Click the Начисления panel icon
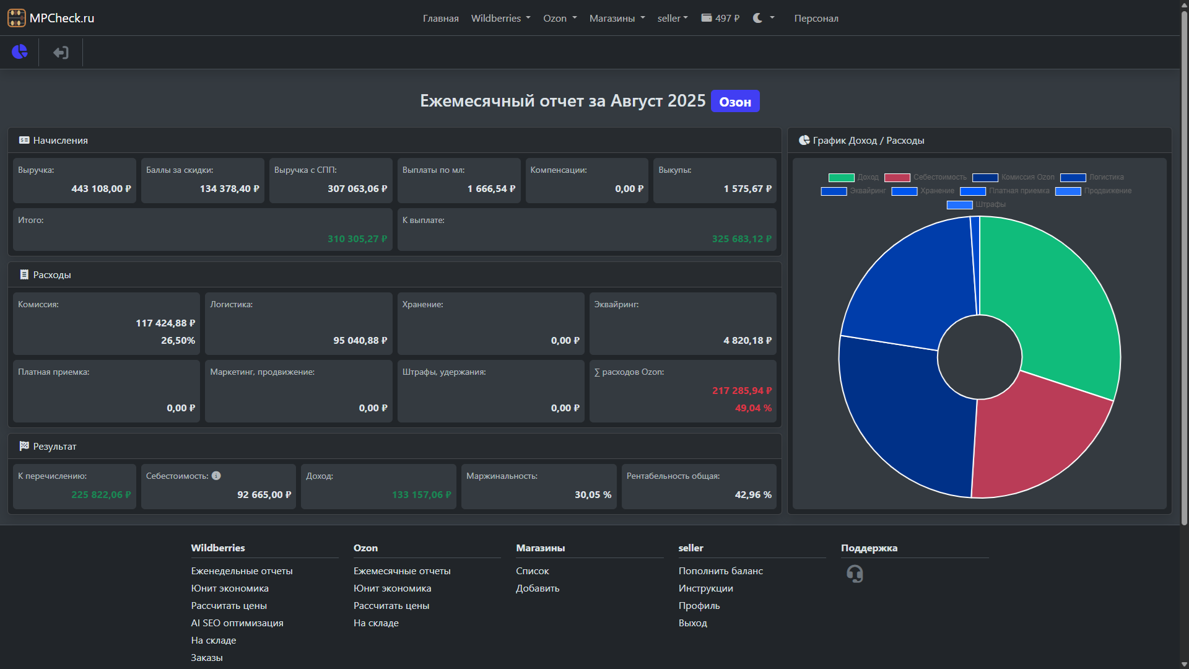The width and height of the screenshot is (1189, 669). (x=24, y=141)
